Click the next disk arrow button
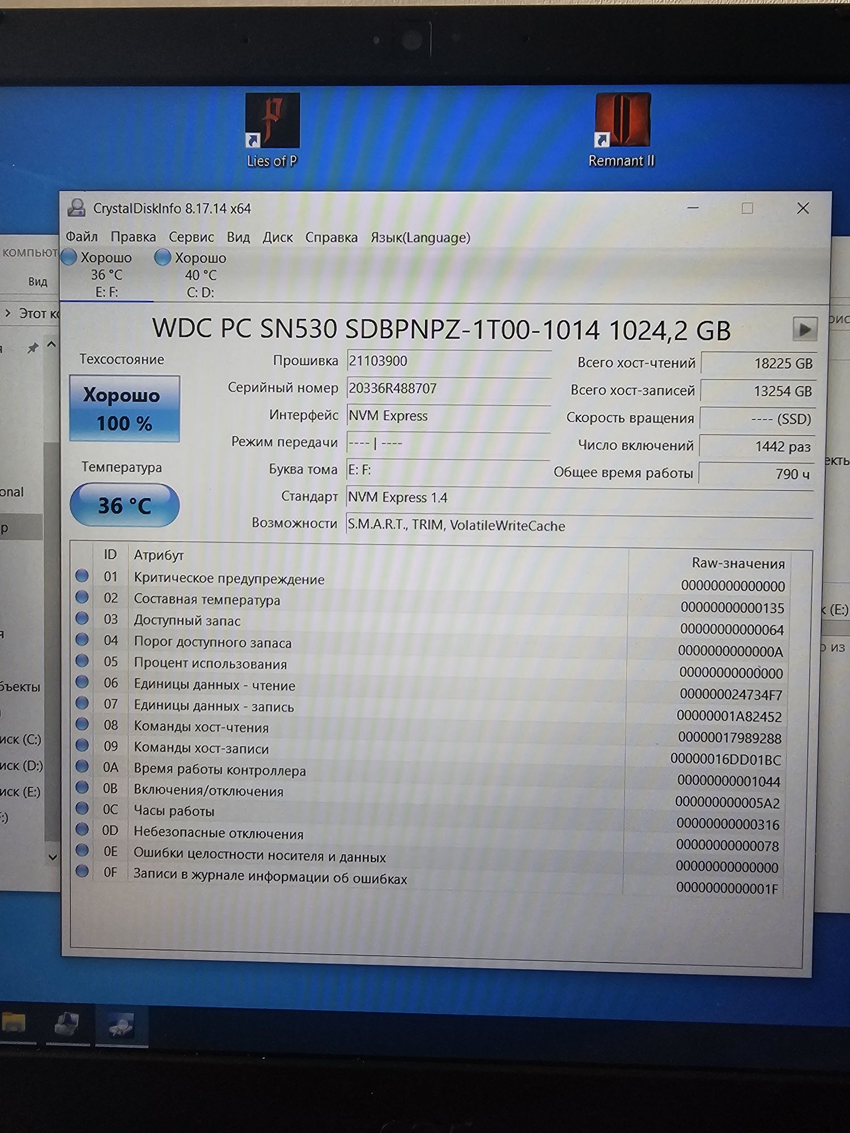The height and width of the screenshot is (1133, 850). tap(804, 329)
